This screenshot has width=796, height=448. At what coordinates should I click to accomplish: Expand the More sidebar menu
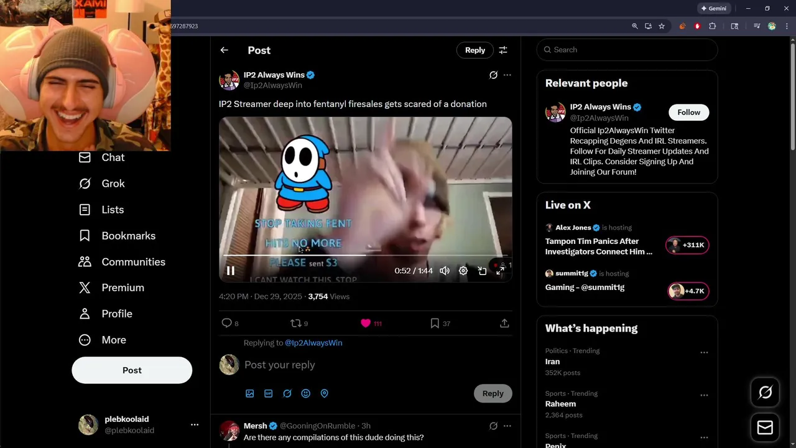(103, 340)
